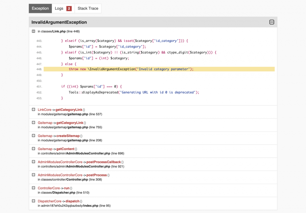This screenshot has height=213, width=306.
Task: Expand the DispatcherCore->dispatch frame
Action: click(33, 201)
